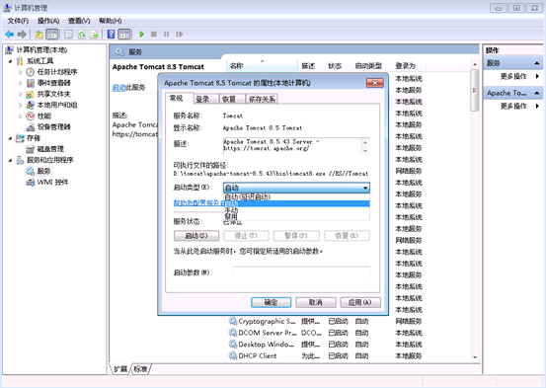Image resolution: width=546 pixels, height=388 pixels.
Task: Expand the 事件查看器 node arrow
Action: 20,83
